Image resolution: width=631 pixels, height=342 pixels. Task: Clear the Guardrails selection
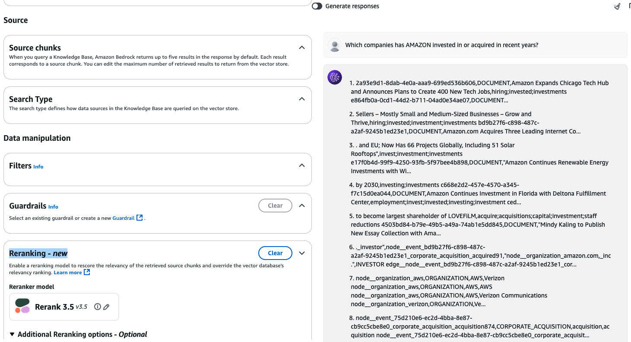[275, 206]
